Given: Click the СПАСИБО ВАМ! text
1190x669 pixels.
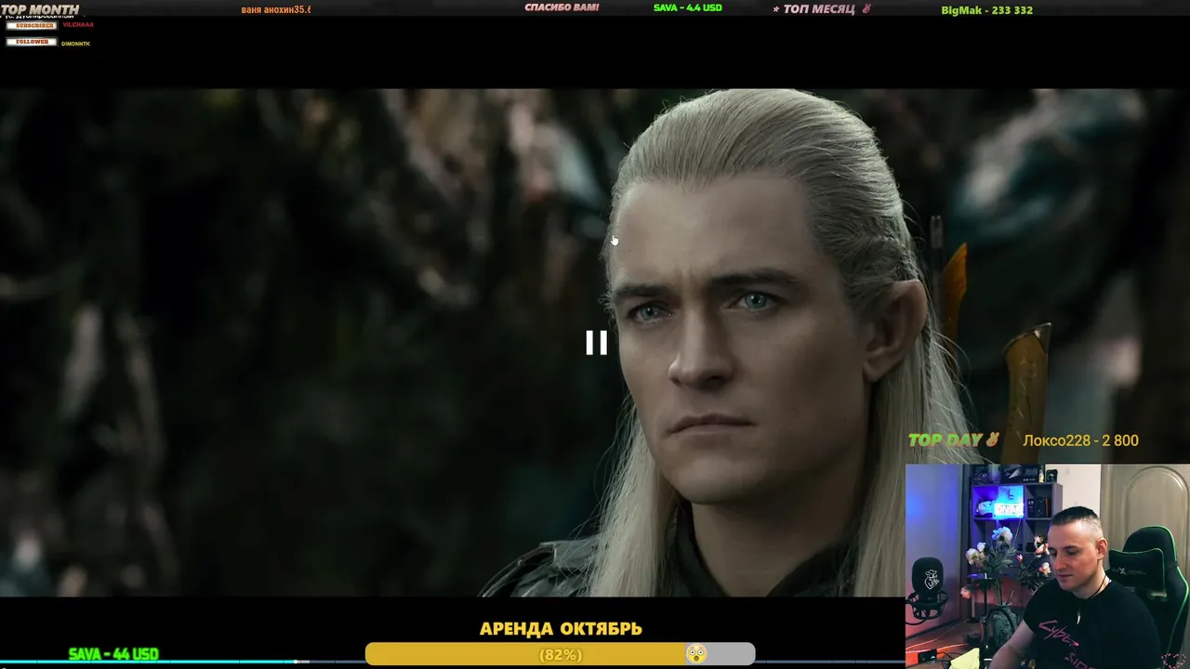Looking at the screenshot, I should [562, 7].
